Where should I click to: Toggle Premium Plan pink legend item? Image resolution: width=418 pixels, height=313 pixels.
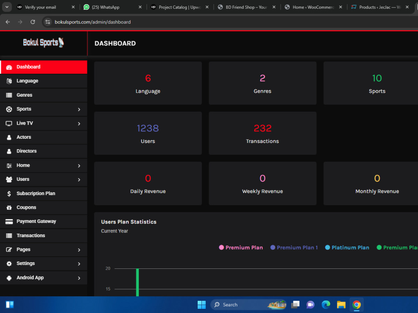(x=241, y=248)
